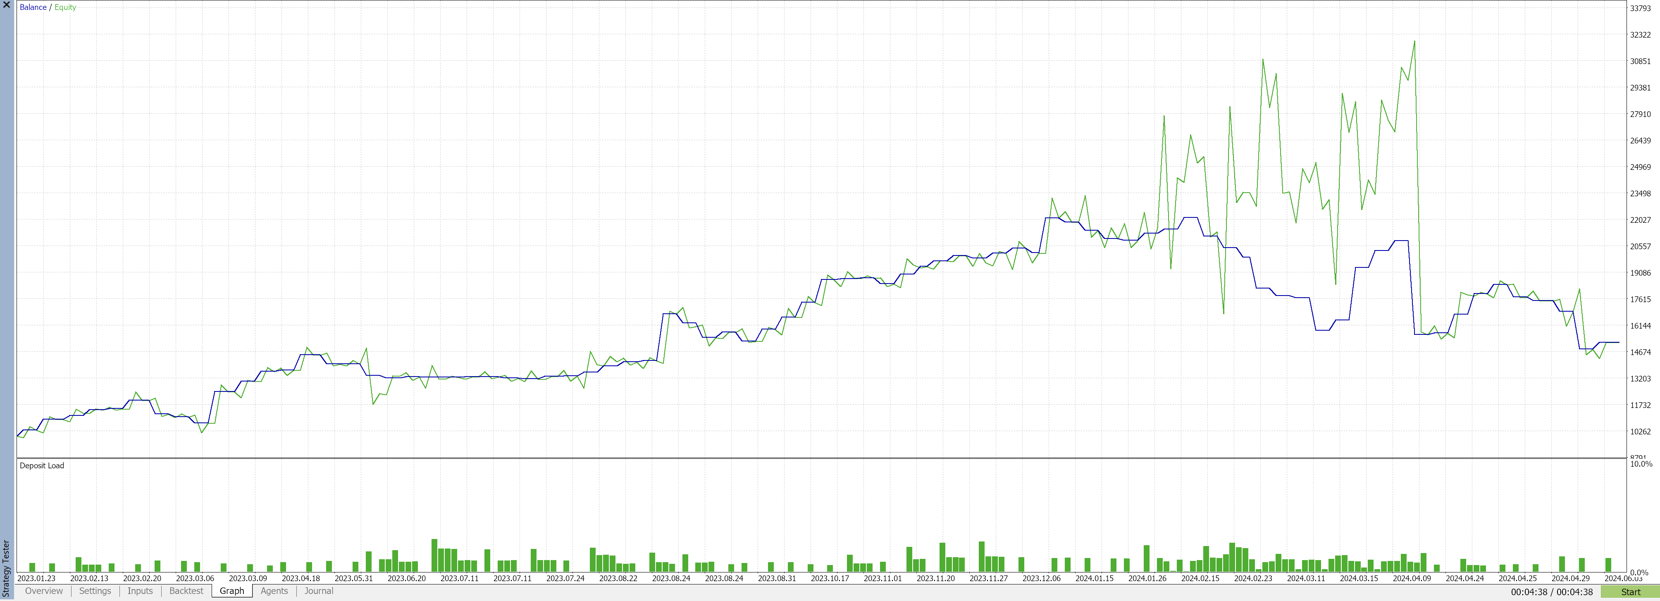
Task: Click the 2024.02.23 date label
Action: 1253,578
